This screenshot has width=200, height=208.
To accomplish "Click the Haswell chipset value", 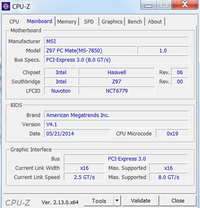I will click(117, 73).
